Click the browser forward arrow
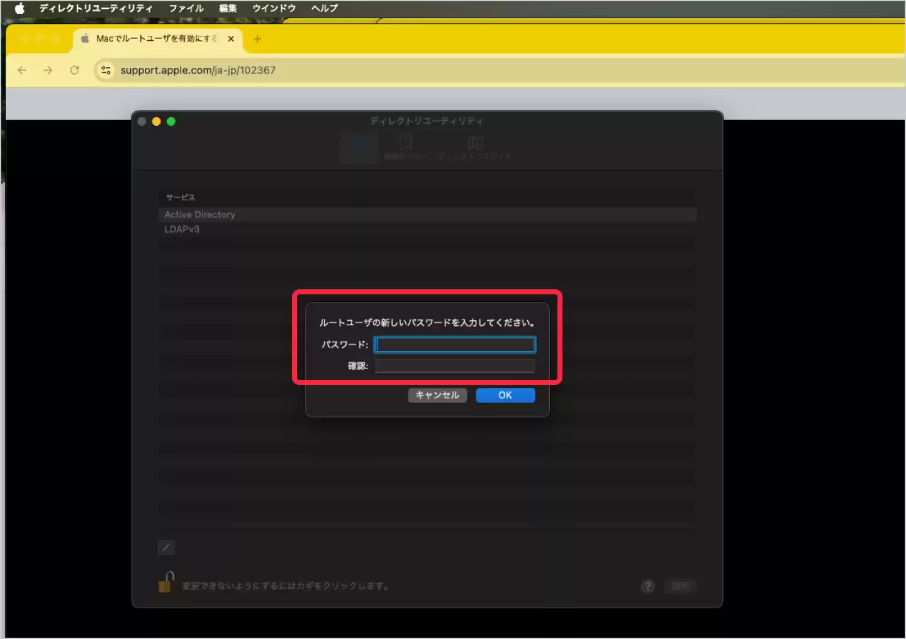 point(48,70)
